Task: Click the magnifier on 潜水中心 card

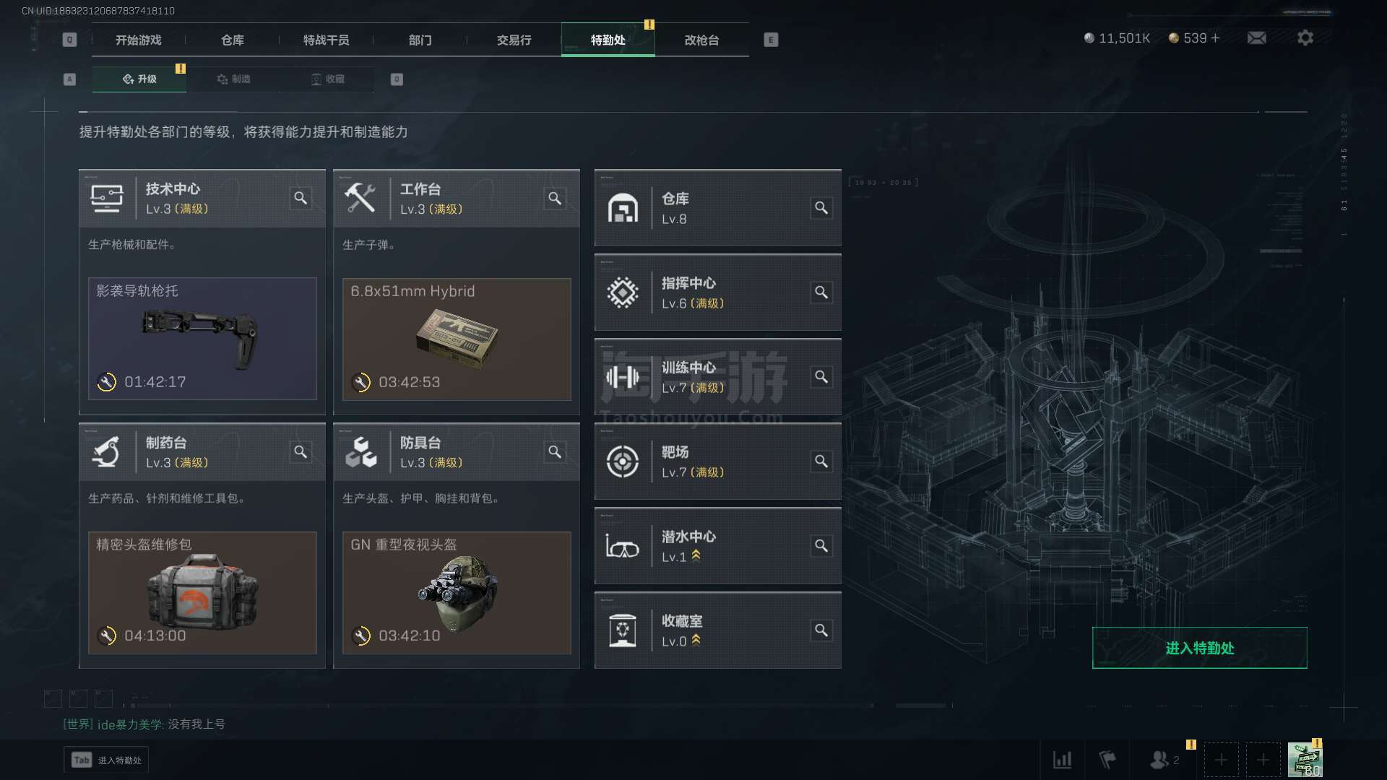Action: point(821,546)
